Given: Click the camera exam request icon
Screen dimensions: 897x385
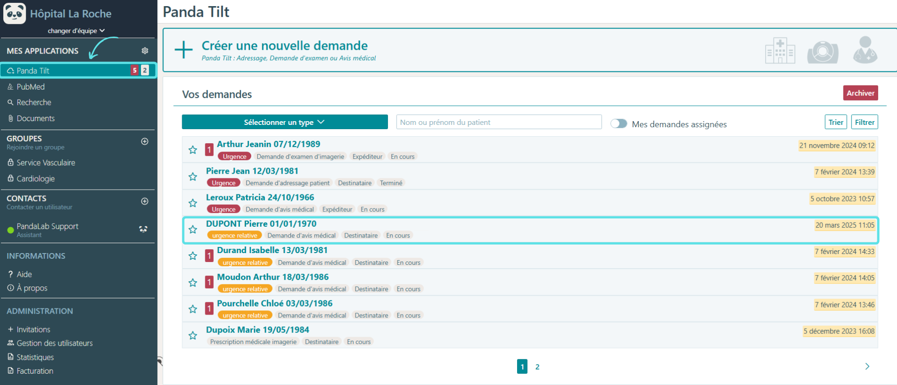Looking at the screenshot, I should tap(823, 52).
